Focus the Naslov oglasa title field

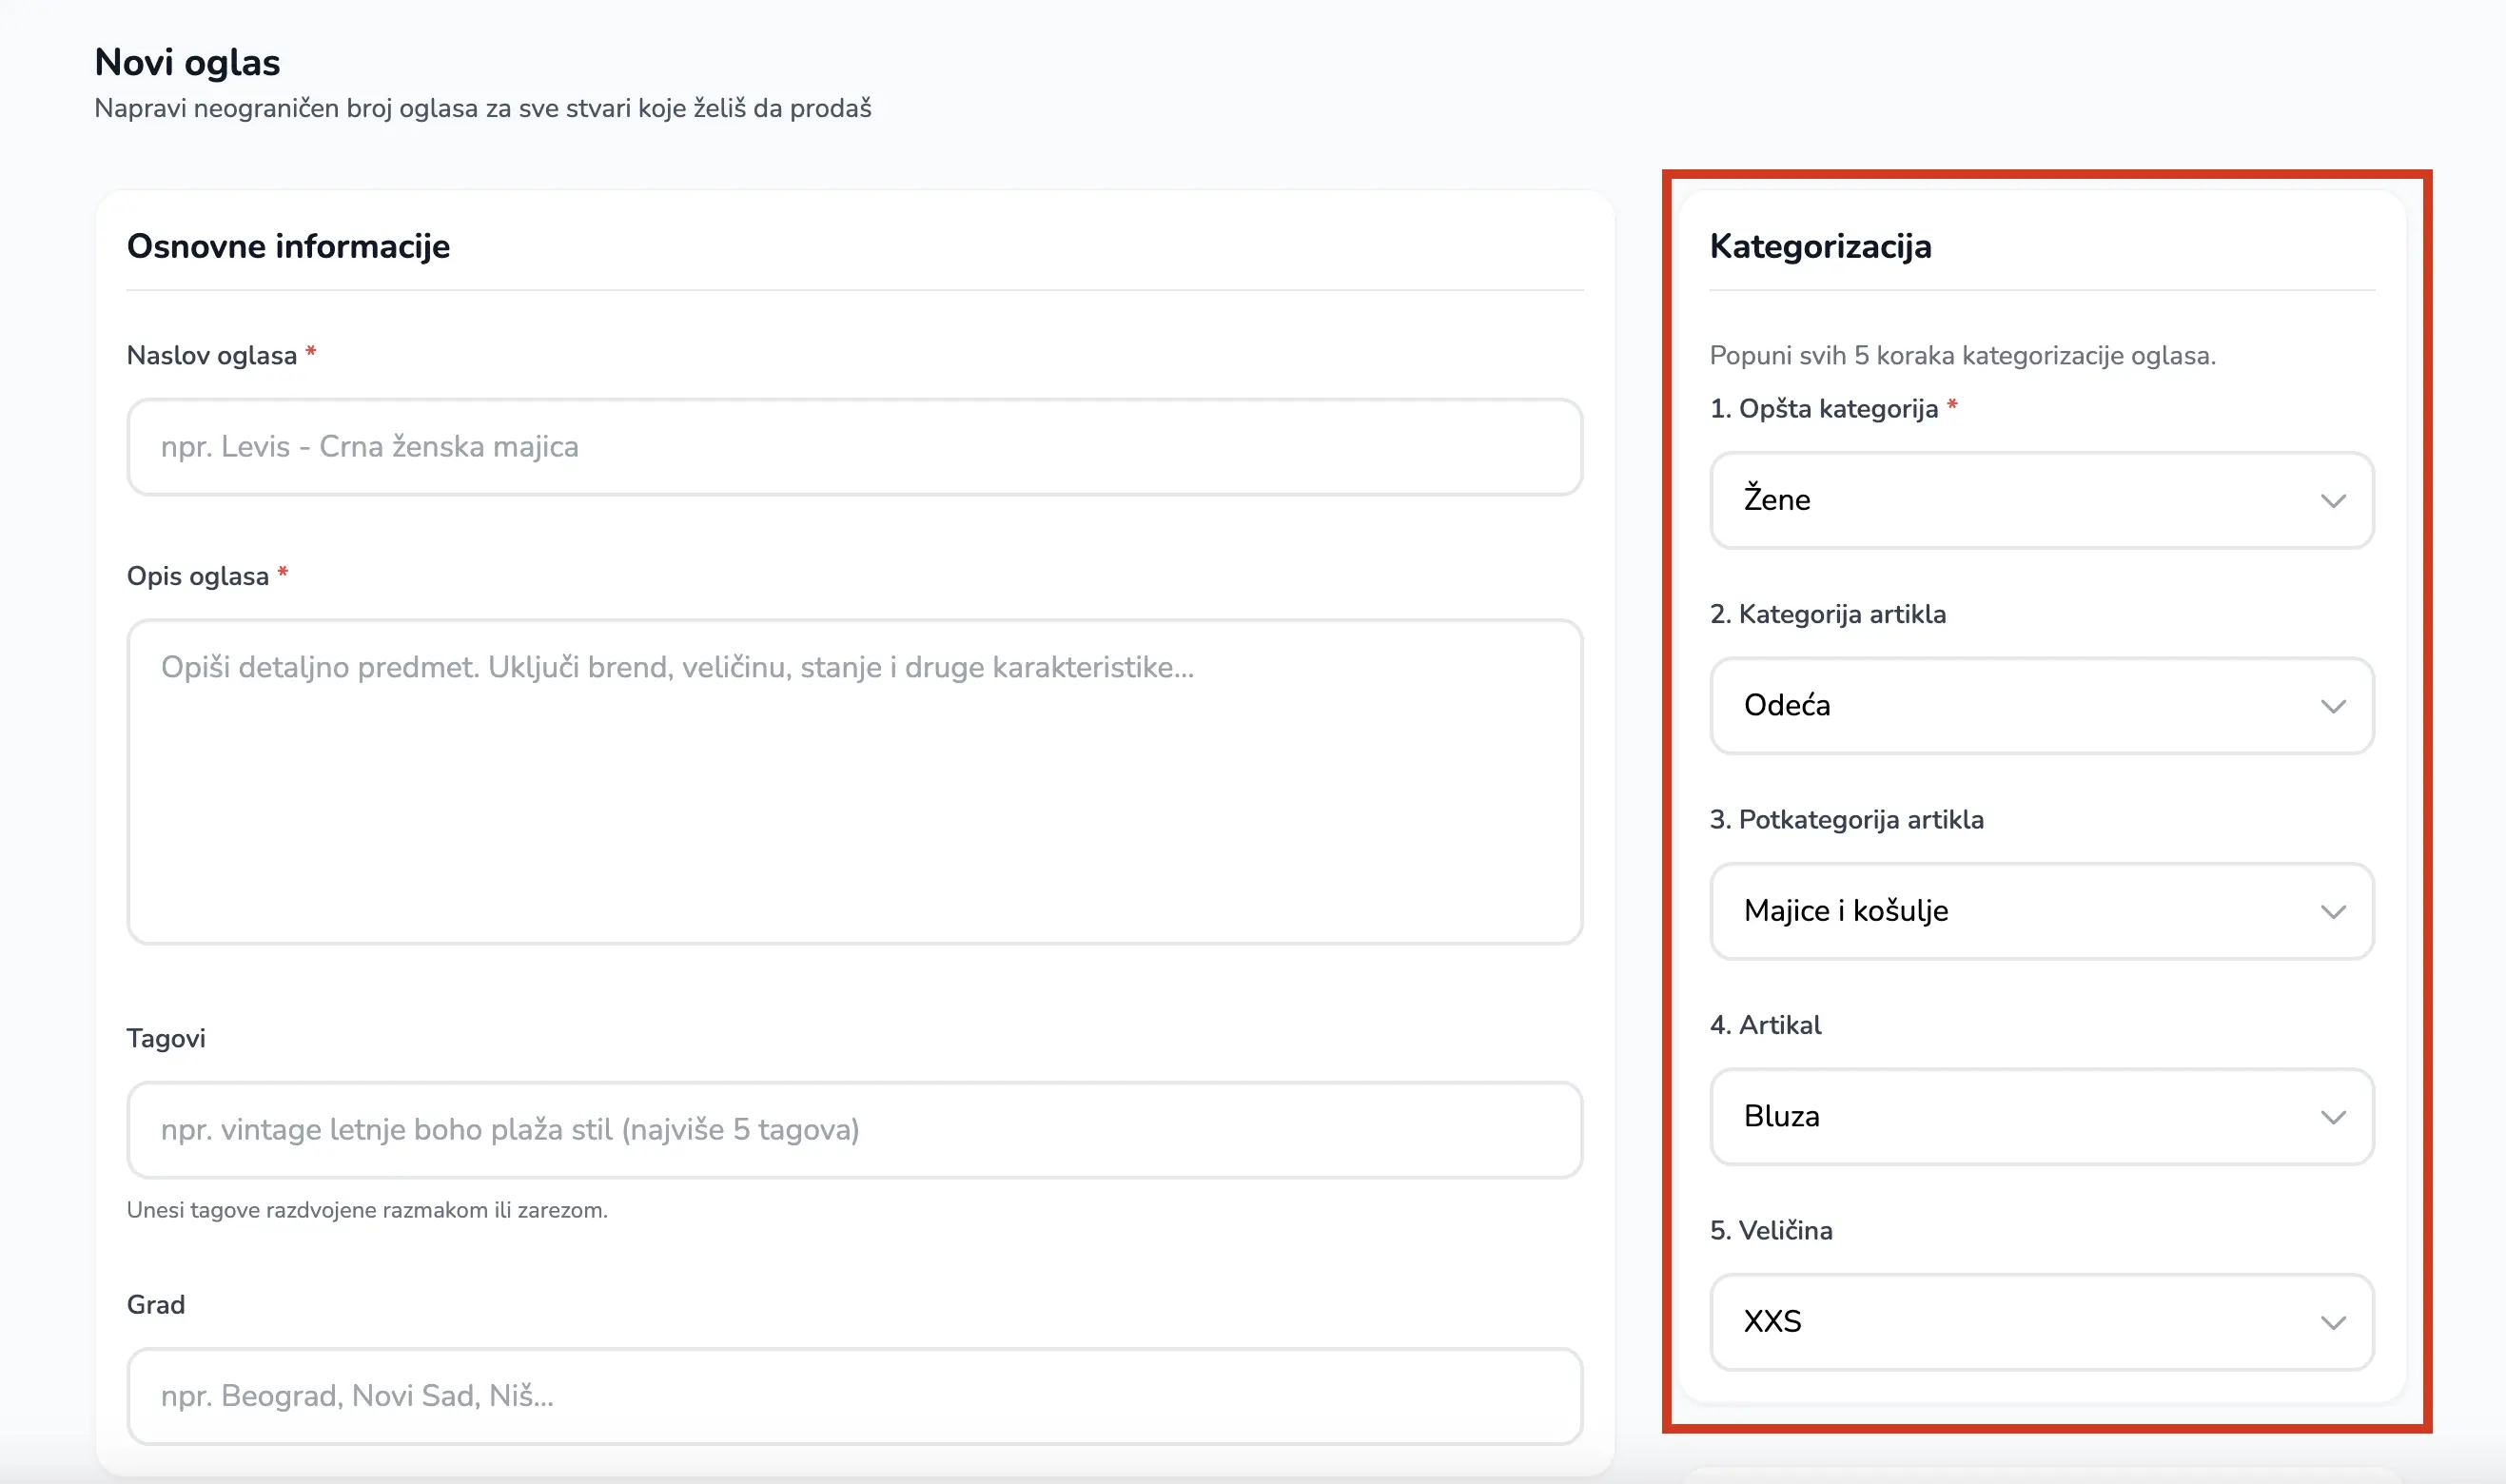(x=854, y=447)
